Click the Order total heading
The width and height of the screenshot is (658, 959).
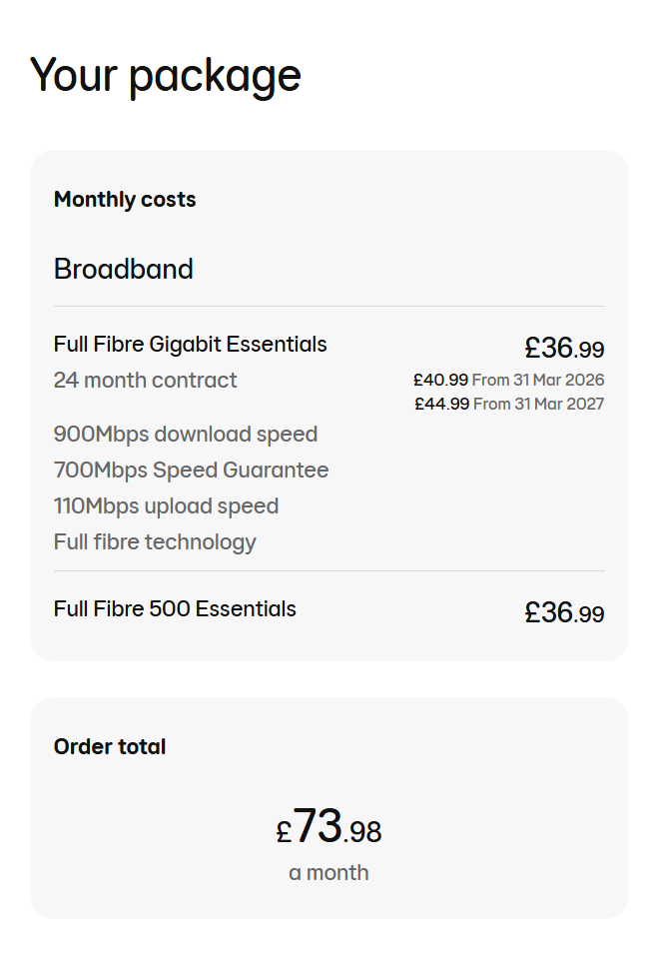coord(110,747)
